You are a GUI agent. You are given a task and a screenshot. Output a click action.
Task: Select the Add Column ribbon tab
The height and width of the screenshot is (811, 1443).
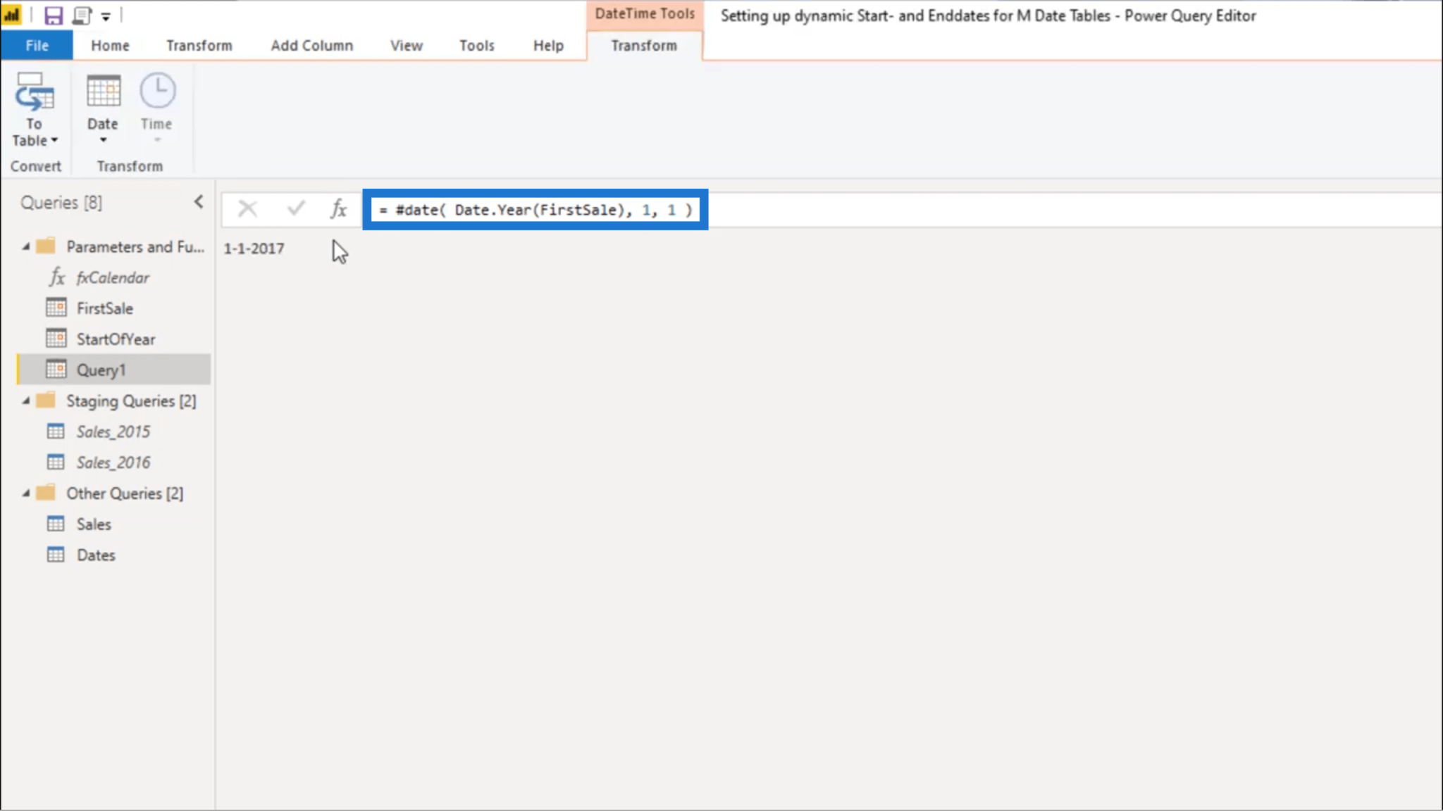click(x=312, y=46)
